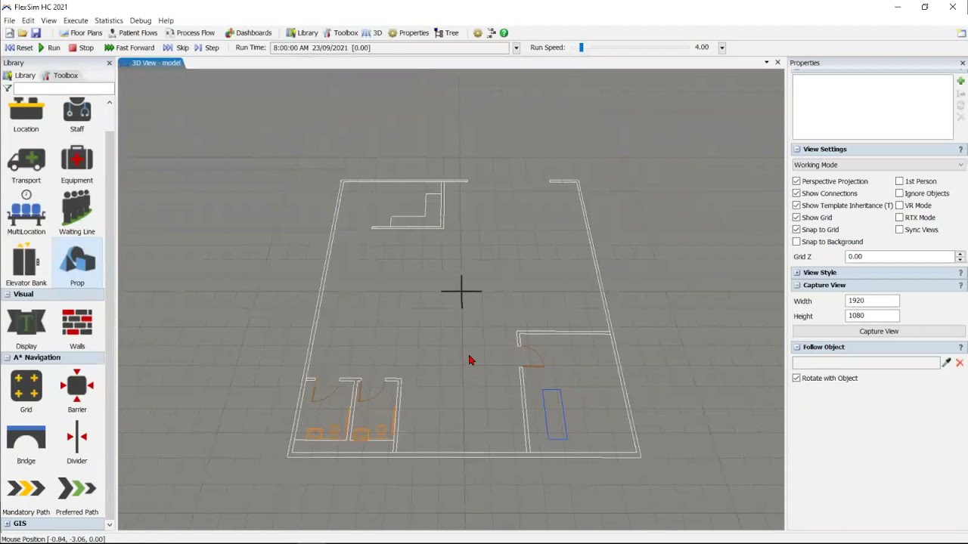Open the Run Speed dropdown arrow
Screen dimensions: 968x544
click(721, 48)
